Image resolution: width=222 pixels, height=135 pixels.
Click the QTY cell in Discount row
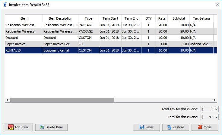(148, 38)
